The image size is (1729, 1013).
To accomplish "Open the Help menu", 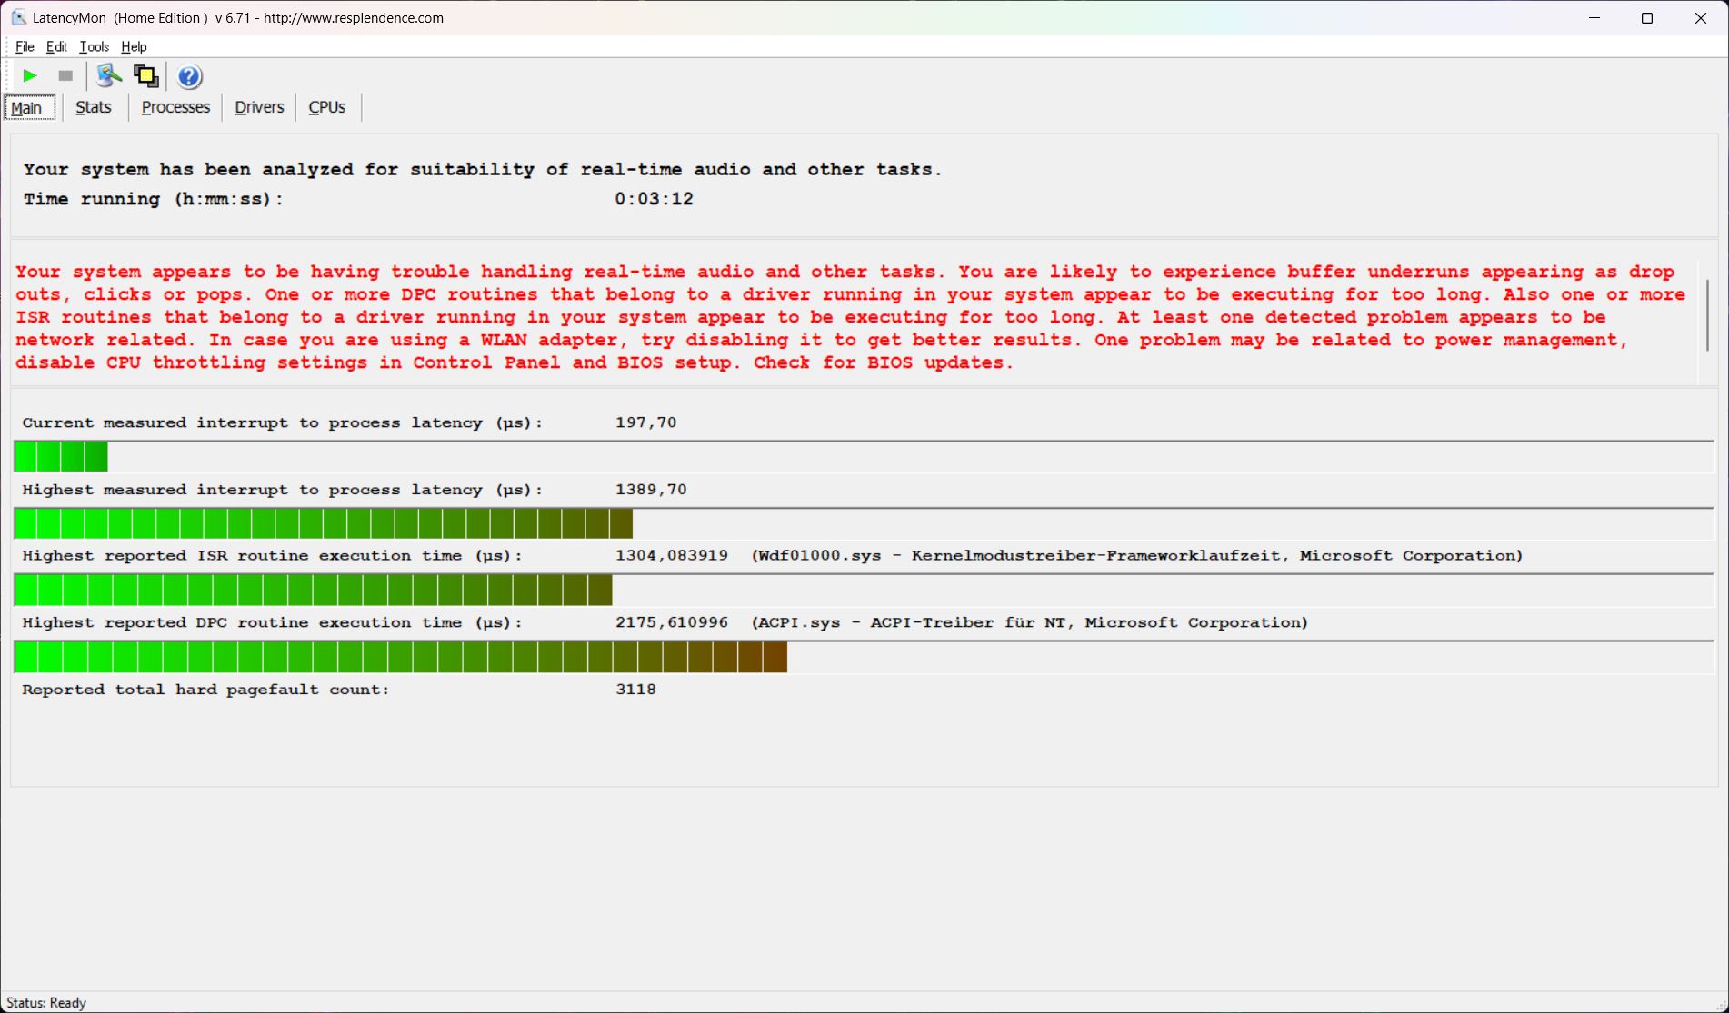I will tap(134, 46).
